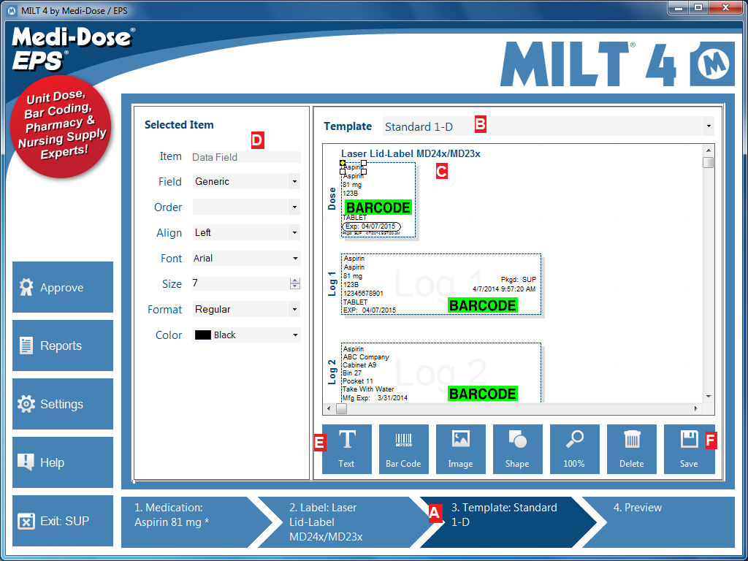Click the round M logo at top right

pyautogui.click(x=714, y=64)
